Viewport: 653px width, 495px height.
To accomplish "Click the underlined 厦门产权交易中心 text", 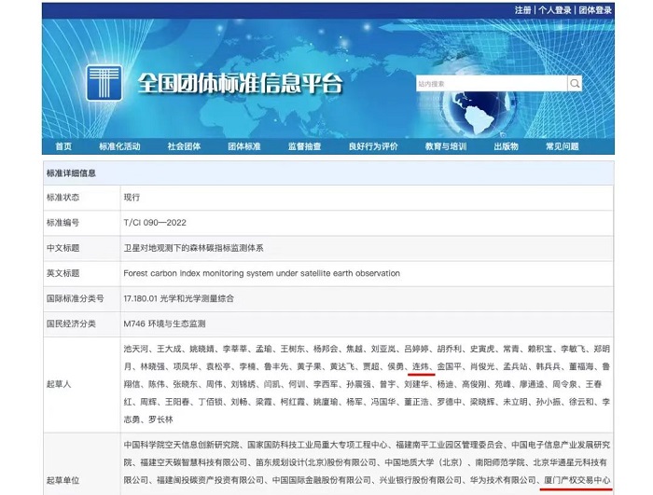I will click(577, 481).
